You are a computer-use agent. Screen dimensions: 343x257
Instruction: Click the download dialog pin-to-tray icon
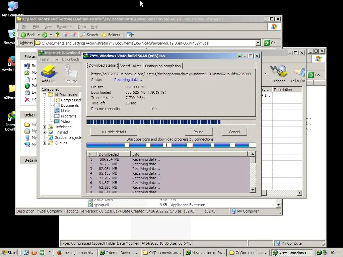[239, 56]
